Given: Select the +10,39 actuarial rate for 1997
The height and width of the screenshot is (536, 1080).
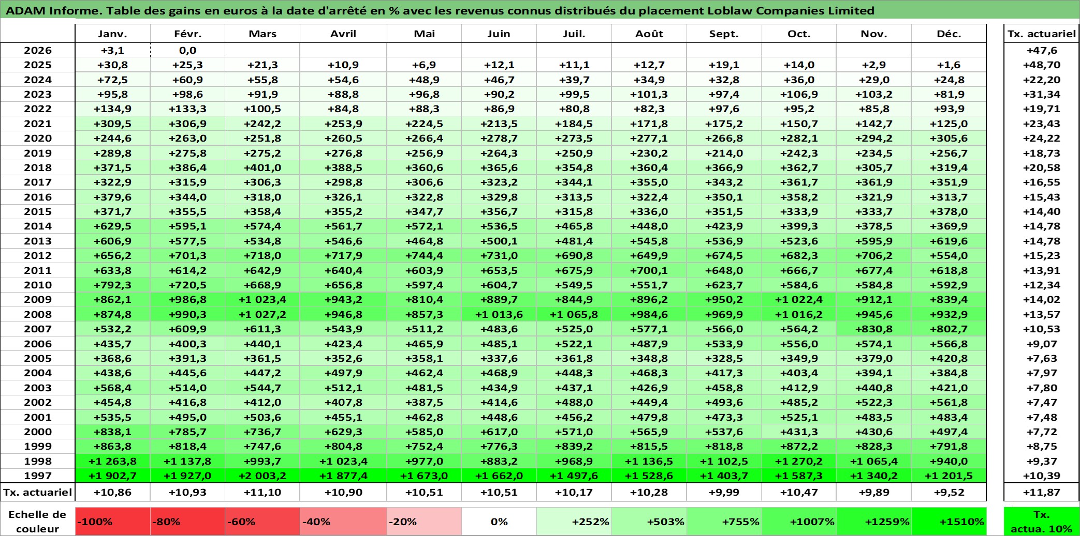Looking at the screenshot, I should pyautogui.click(x=1042, y=476).
